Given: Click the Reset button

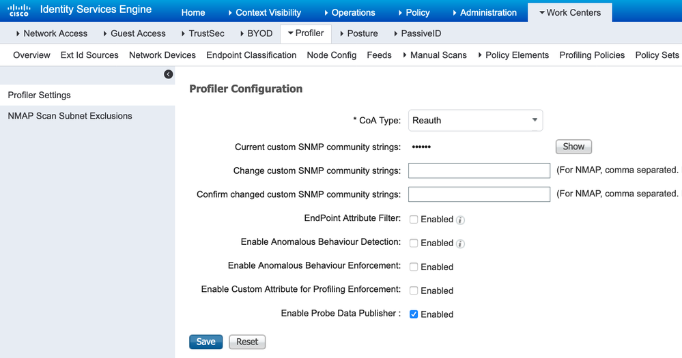Looking at the screenshot, I should 247,342.
